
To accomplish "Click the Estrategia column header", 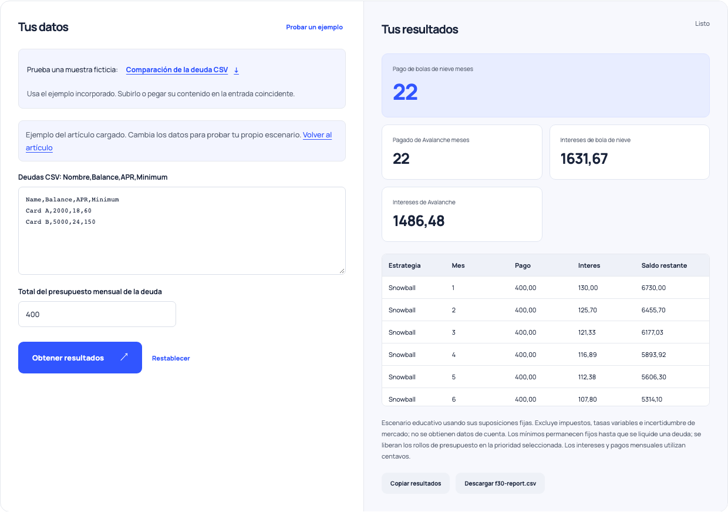I will (405, 265).
